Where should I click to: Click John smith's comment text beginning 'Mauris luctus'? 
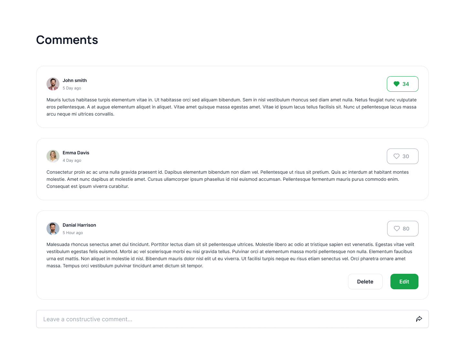pos(231,107)
